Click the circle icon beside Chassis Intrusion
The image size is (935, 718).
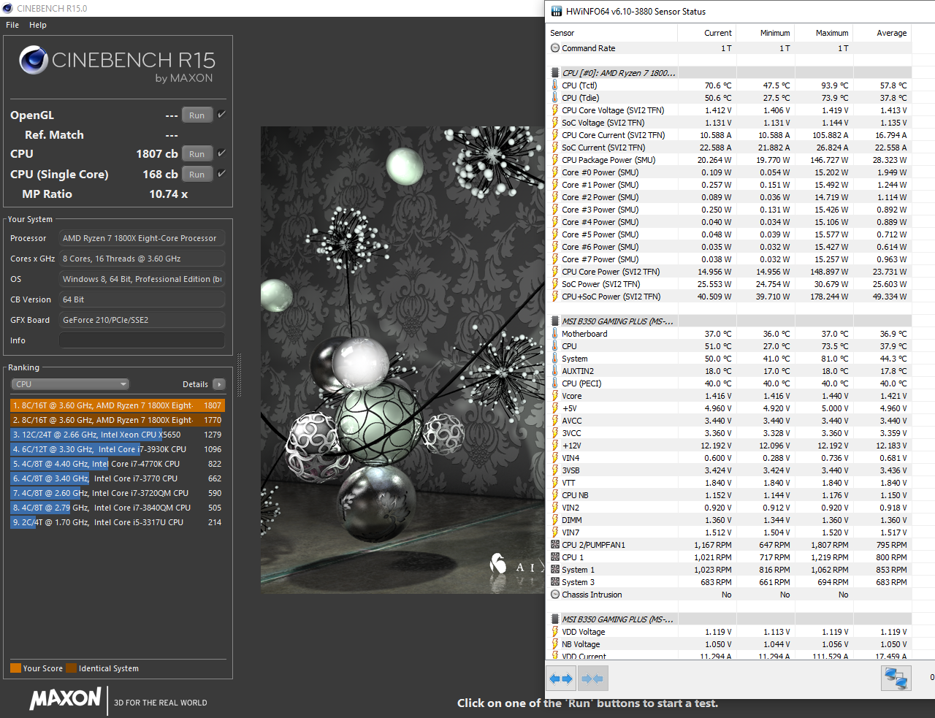(555, 595)
